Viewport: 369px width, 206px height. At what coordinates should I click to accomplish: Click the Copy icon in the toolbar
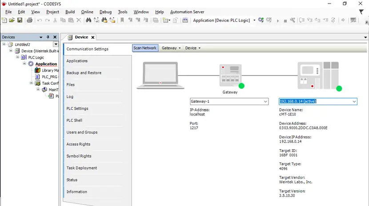(63, 20)
